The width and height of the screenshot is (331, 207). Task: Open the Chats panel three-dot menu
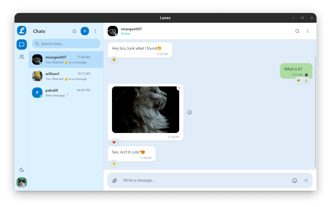point(95,31)
